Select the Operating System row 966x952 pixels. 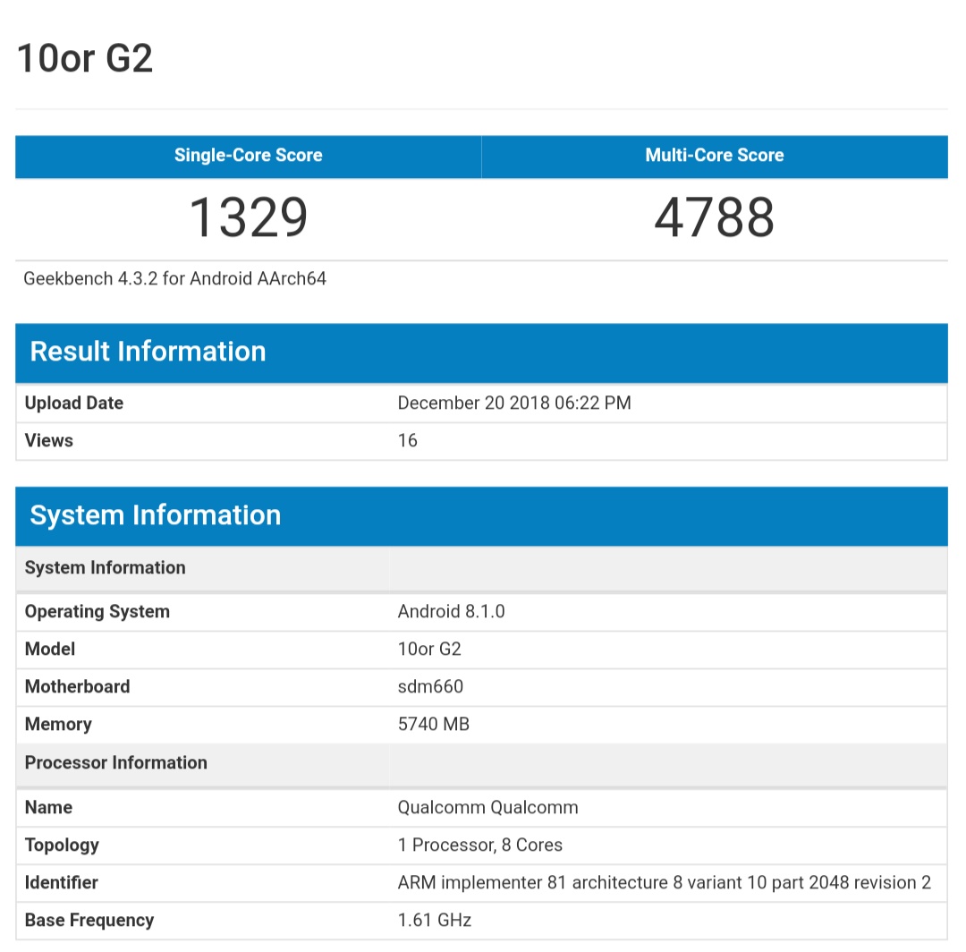(x=97, y=611)
